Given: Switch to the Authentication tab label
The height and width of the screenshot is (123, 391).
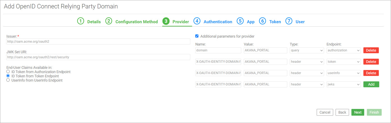Looking at the screenshot, I should coord(218,22).
